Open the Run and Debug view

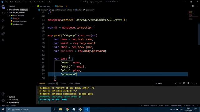coord(3,27)
